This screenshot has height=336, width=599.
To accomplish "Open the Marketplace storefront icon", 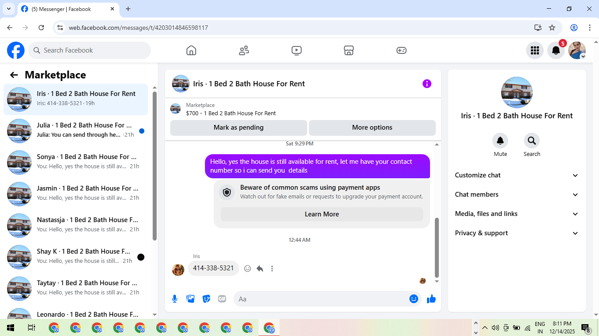I will [x=349, y=50].
